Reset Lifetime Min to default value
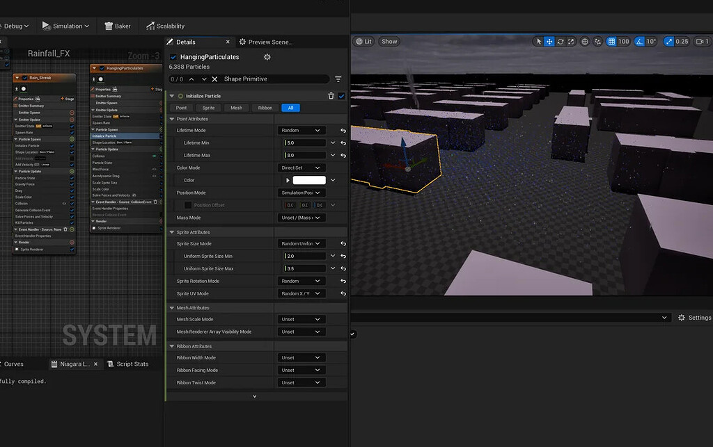The width and height of the screenshot is (713, 447). click(343, 143)
